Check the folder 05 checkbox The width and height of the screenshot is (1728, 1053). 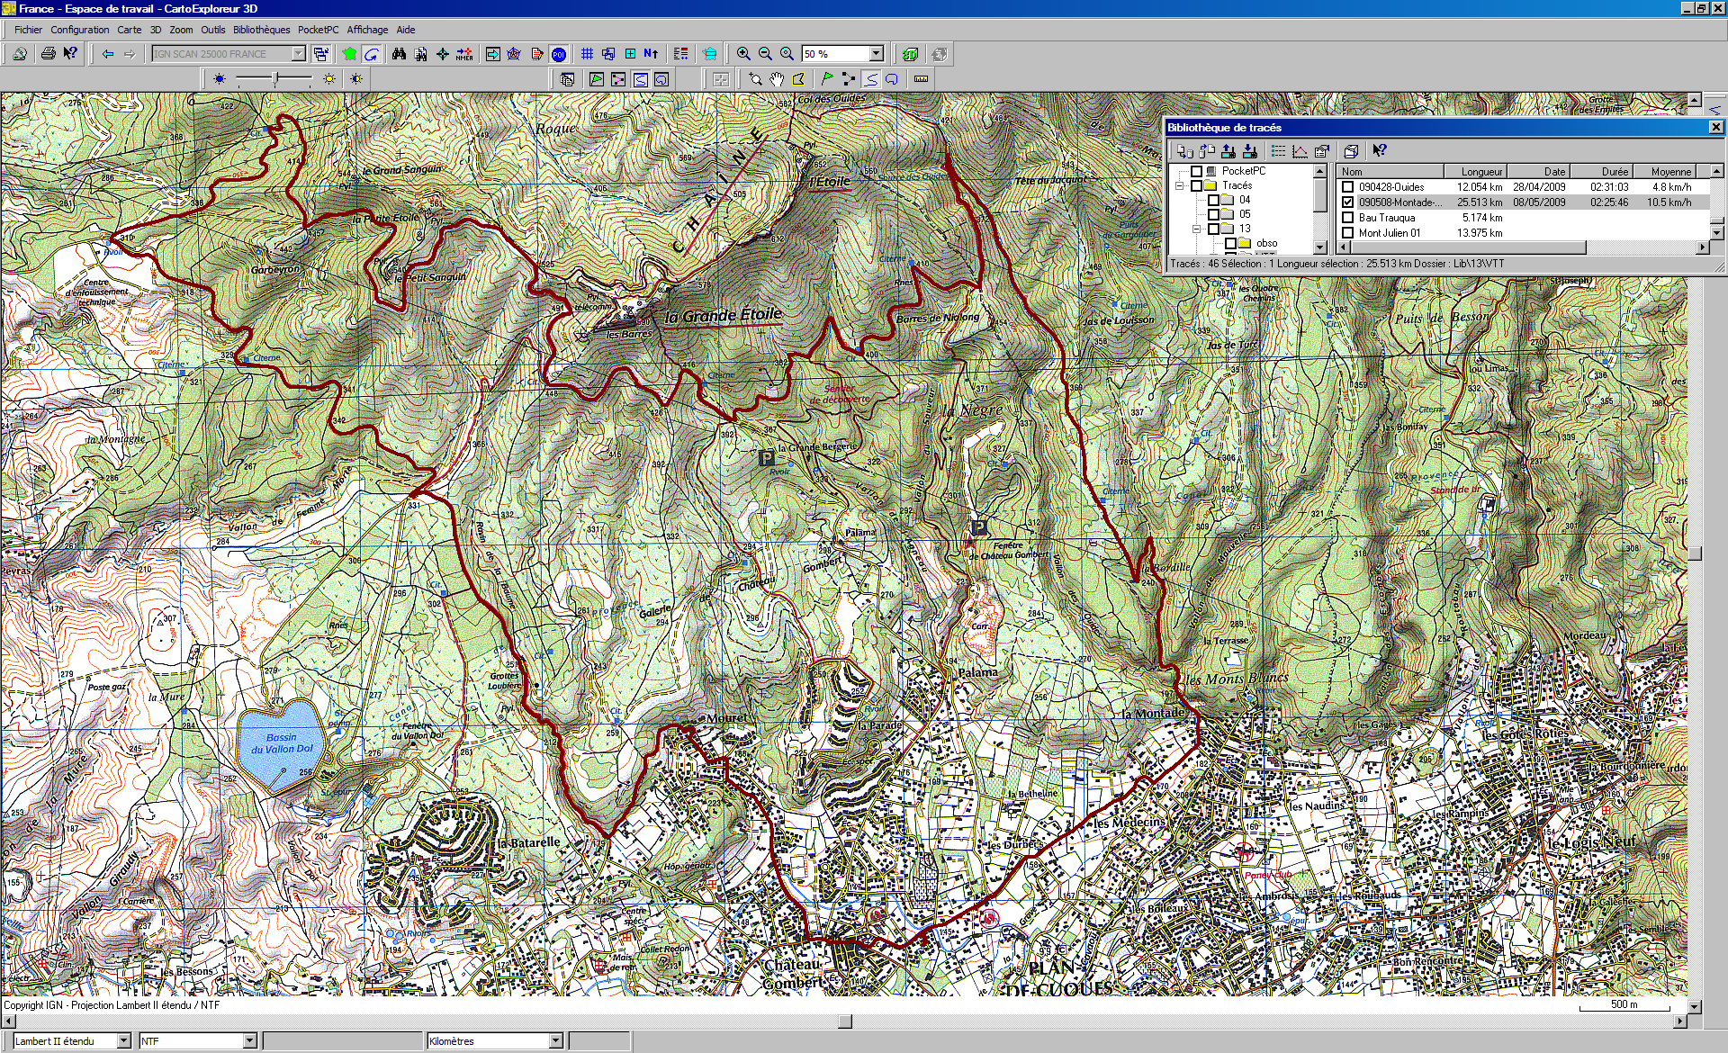coord(1213,214)
